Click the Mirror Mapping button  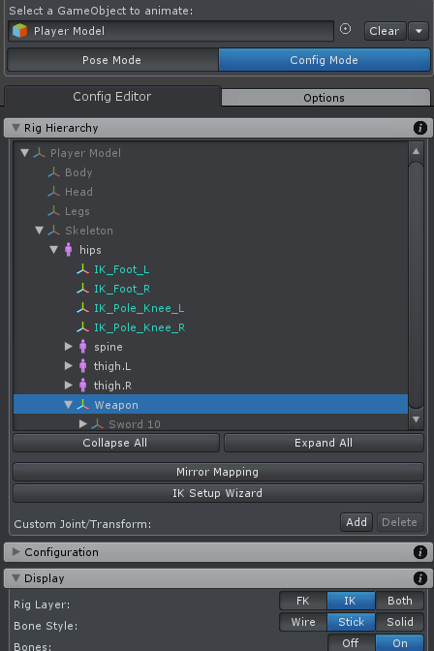click(218, 472)
